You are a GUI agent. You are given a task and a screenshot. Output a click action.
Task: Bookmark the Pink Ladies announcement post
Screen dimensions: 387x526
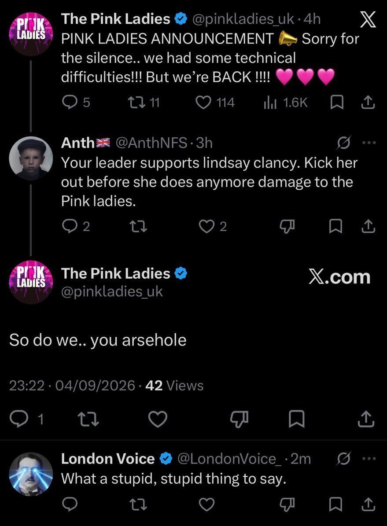[337, 102]
